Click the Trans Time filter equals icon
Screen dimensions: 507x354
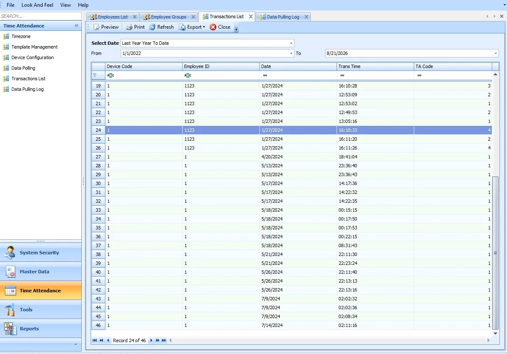342,75
